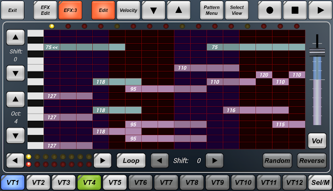Select the VT8 track tab

(x=192, y=182)
